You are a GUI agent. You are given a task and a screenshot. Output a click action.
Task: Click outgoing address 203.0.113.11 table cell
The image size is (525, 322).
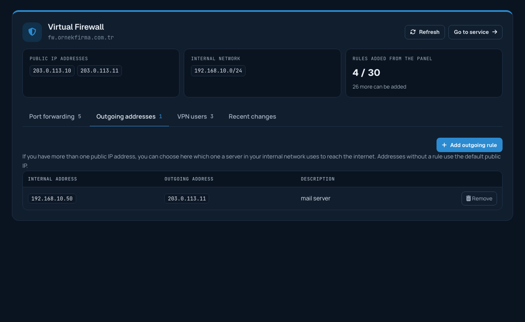(x=187, y=198)
